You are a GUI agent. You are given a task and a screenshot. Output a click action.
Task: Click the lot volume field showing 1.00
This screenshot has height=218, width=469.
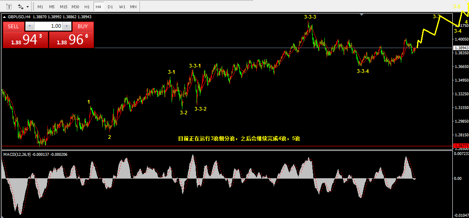(x=49, y=26)
